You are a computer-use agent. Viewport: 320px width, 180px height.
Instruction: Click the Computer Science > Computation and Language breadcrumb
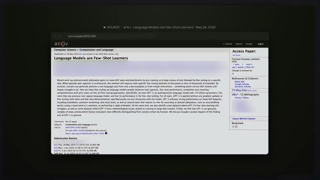pyautogui.click(x=84, y=50)
